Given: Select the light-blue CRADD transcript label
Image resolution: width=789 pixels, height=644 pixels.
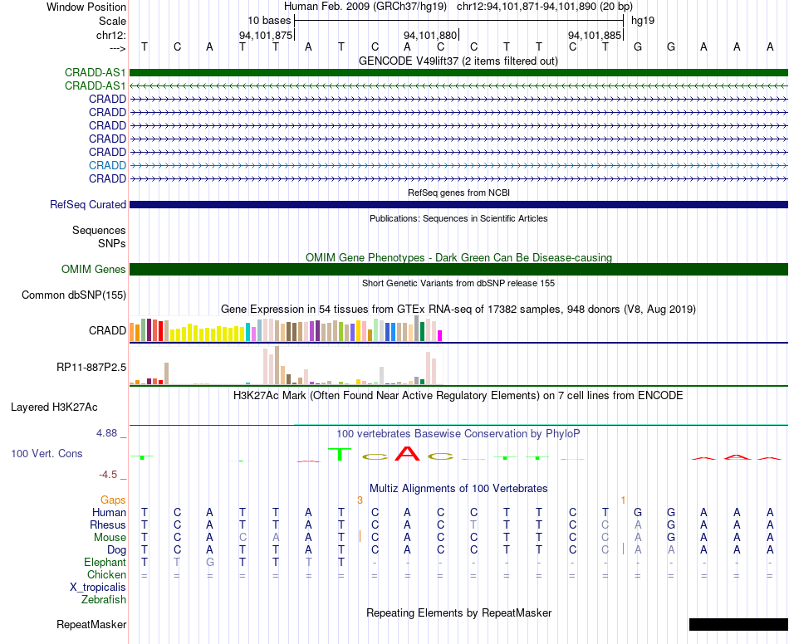Looking at the screenshot, I should 107,165.
